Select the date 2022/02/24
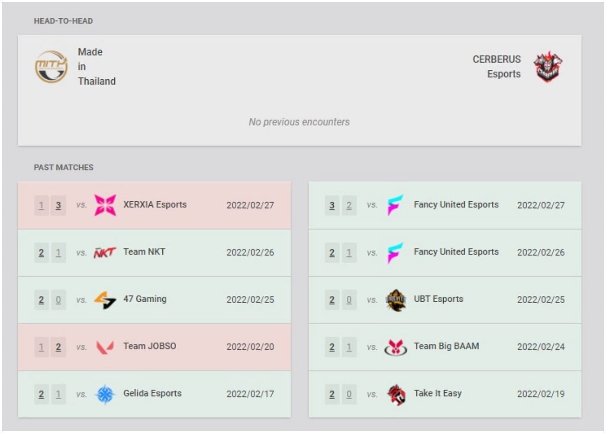Viewport: 606px width, 433px height. 541,347
